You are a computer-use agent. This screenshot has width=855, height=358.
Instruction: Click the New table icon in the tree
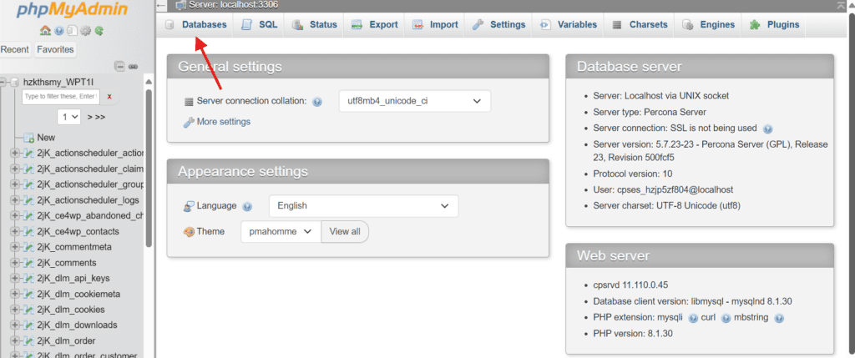tap(28, 138)
